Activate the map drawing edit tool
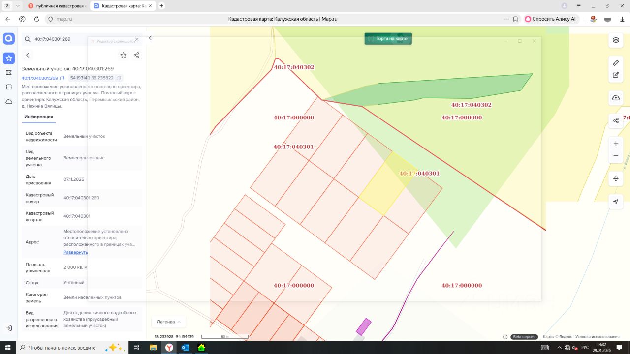The width and height of the screenshot is (630, 354). click(x=616, y=75)
